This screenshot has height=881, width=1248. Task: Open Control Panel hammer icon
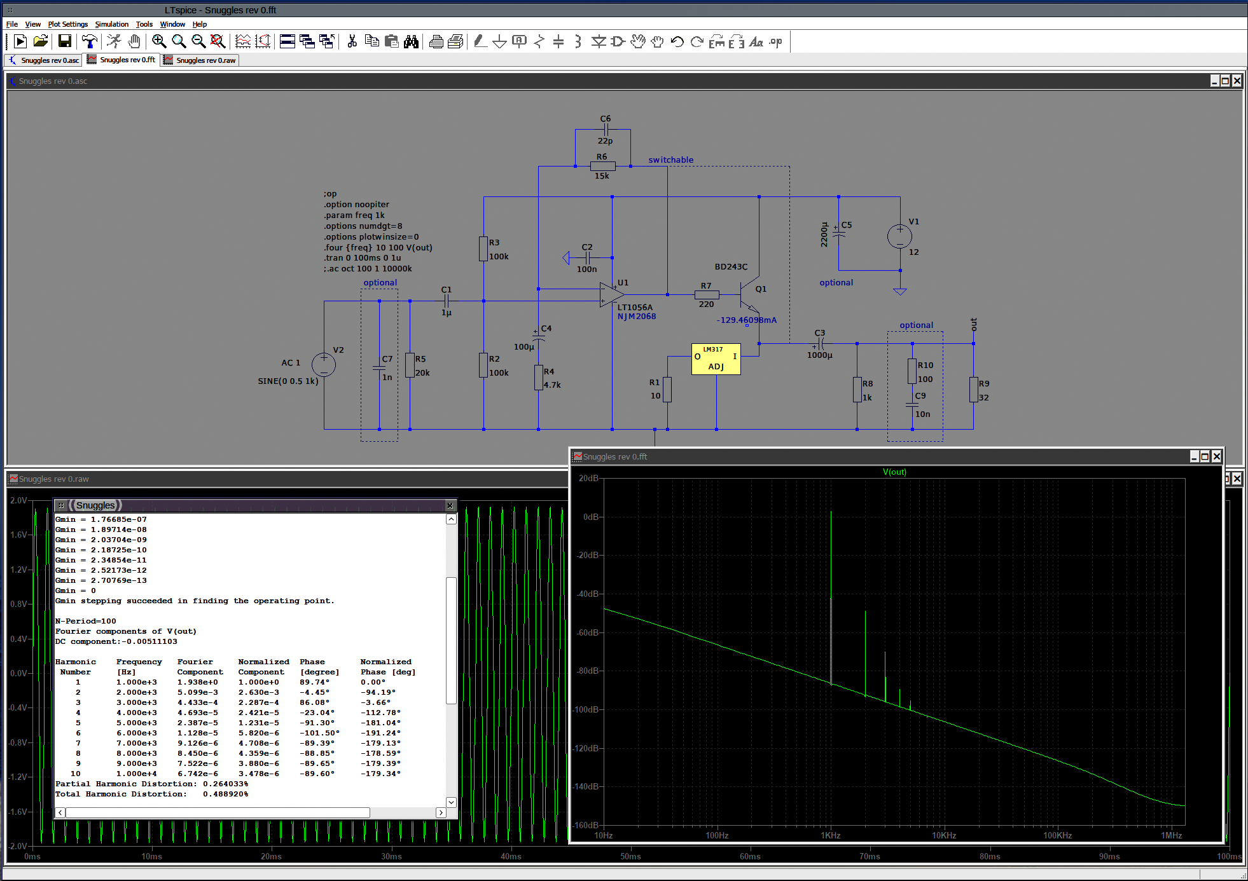pyautogui.click(x=90, y=42)
